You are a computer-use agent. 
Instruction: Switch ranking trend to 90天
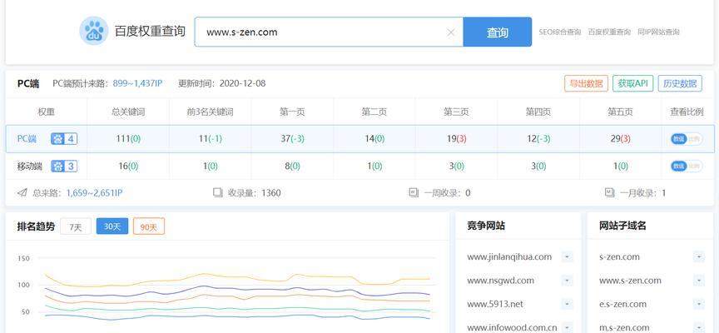(x=149, y=226)
